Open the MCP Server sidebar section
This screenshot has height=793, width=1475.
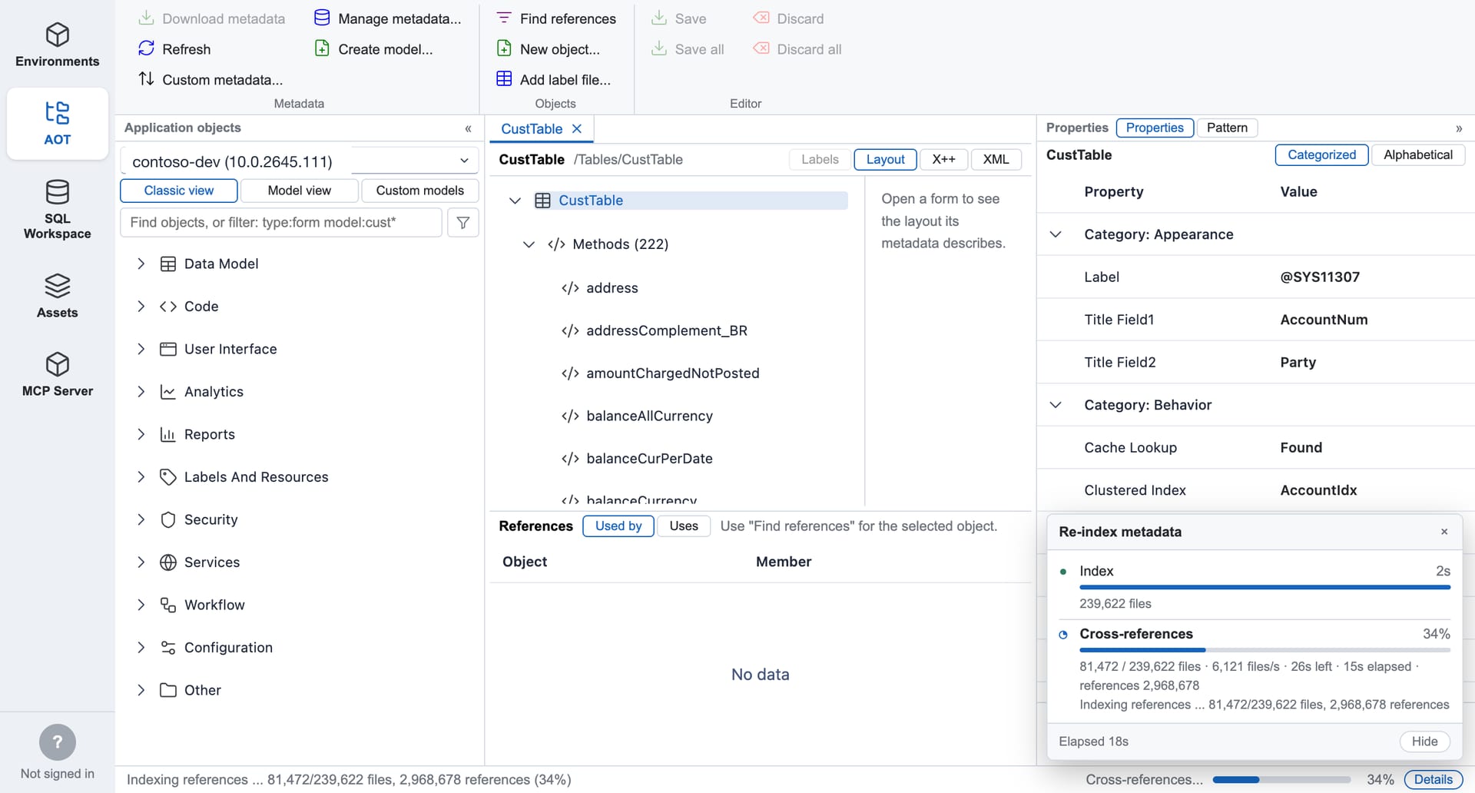coord(57,374)
